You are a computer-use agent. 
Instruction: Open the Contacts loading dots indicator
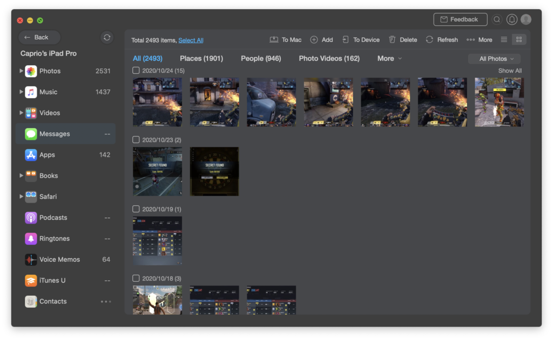point(106,302)
